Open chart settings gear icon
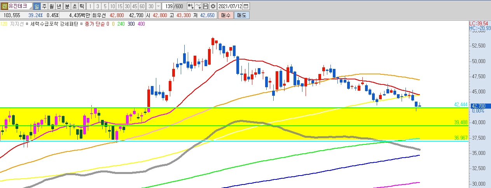Image resolution: width=491 pixels, height=188 pixels. (213, 6)
